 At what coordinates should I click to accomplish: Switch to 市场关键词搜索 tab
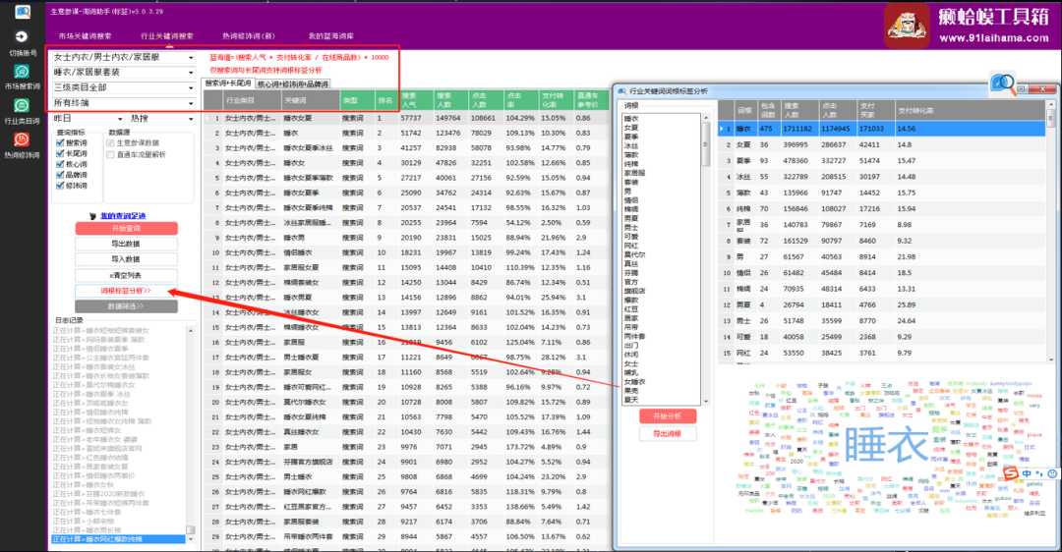85,36
